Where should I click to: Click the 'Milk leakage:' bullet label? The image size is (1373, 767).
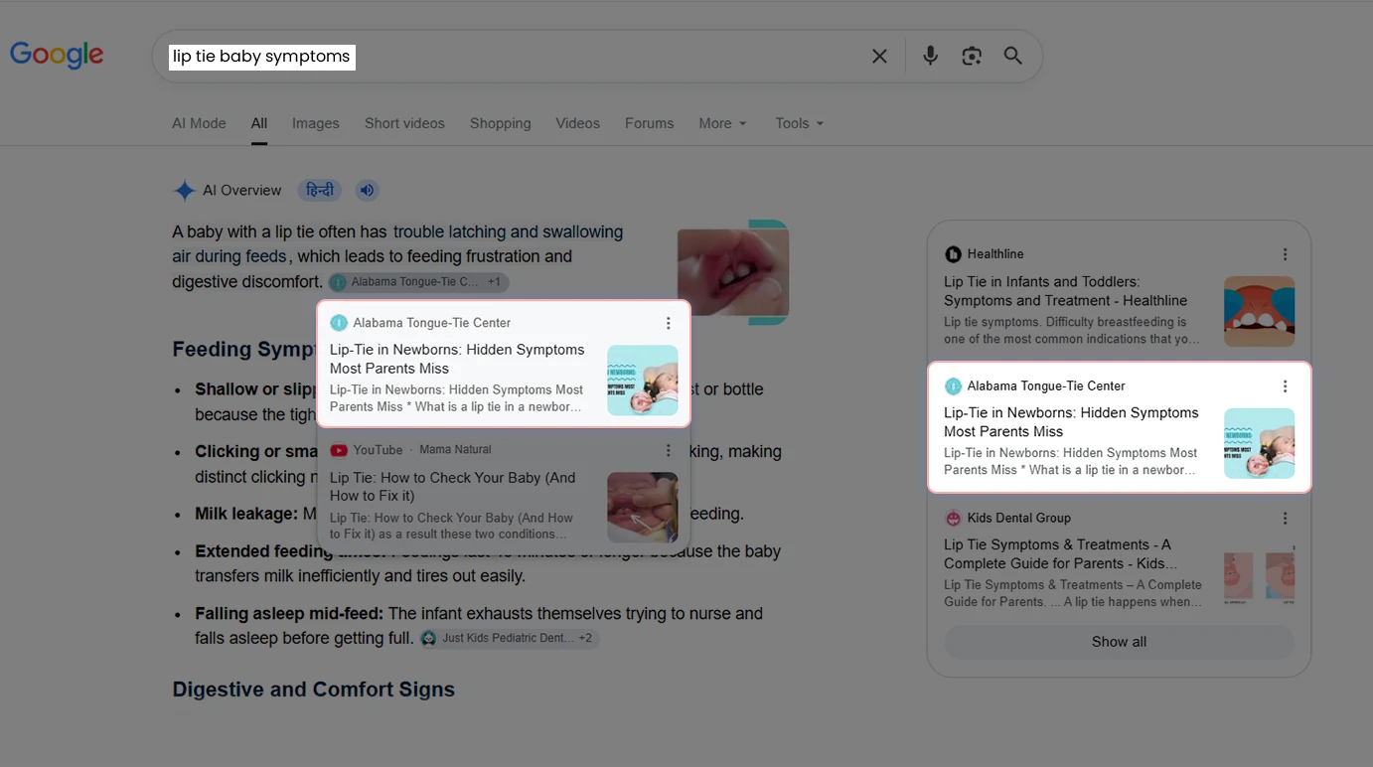(246, 514)
